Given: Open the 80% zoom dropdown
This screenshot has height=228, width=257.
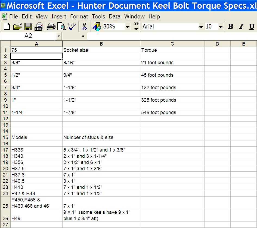Looking at the screenshot, I should [128, 27].
